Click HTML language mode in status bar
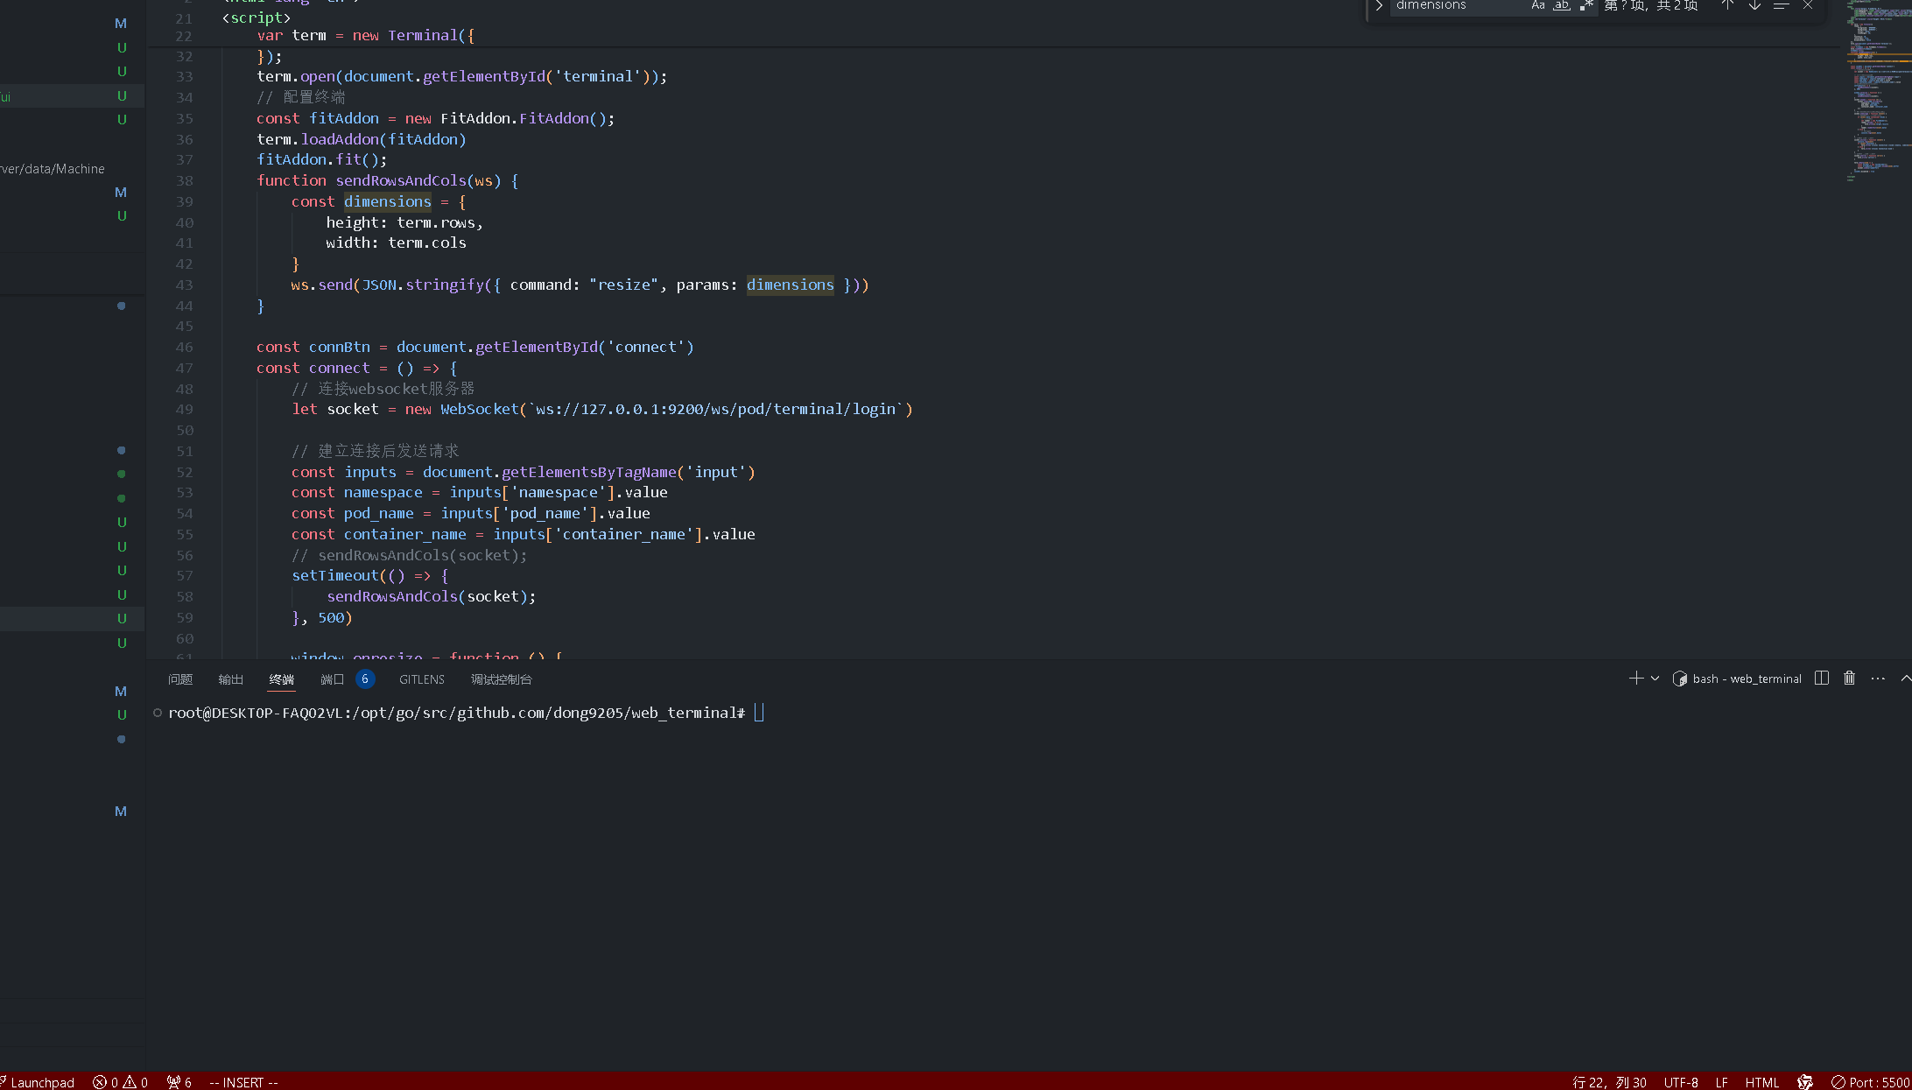 pyautogui.click(x=1761, y=1082)
